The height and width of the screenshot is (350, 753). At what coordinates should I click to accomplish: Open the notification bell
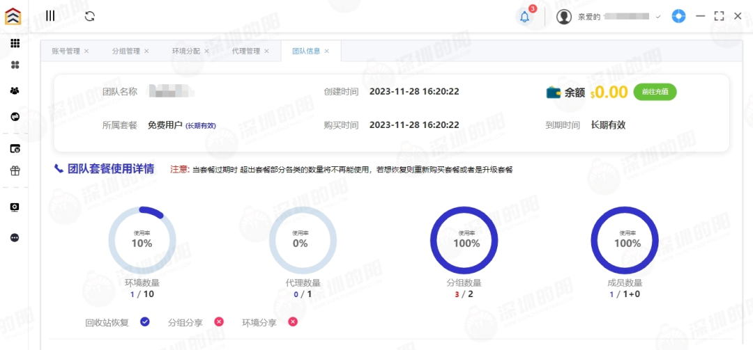click(x=525, y=17)
